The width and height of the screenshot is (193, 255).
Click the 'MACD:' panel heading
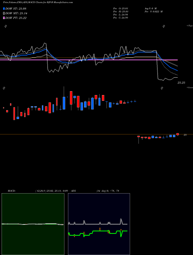point(11,190)
